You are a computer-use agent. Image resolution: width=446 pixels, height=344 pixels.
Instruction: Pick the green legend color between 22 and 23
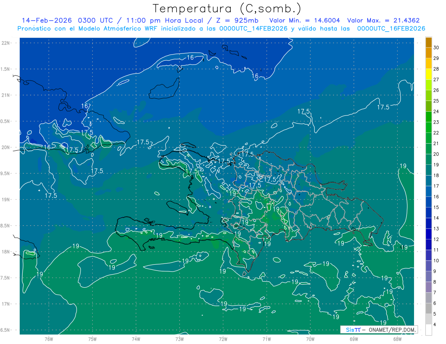click(x=429, y=128)
